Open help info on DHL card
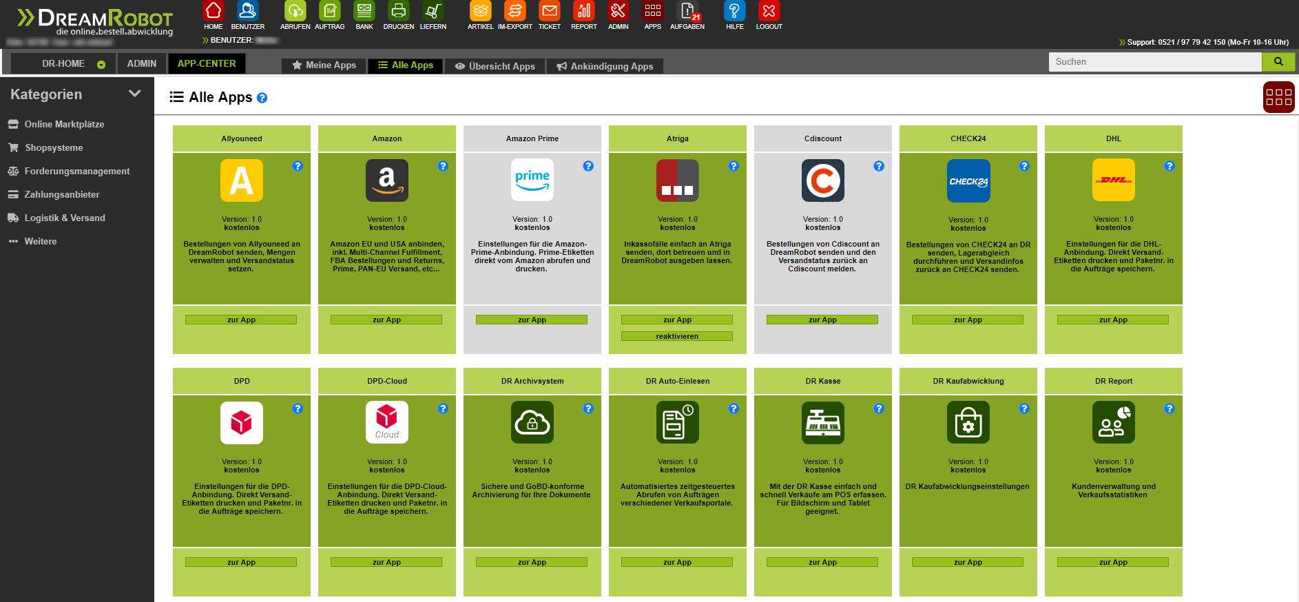1299x602 pixels. pos(1170,166)
